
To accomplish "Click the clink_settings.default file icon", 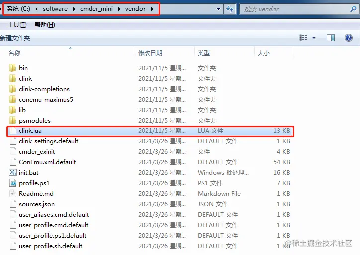I will click(x=13, y=141).
